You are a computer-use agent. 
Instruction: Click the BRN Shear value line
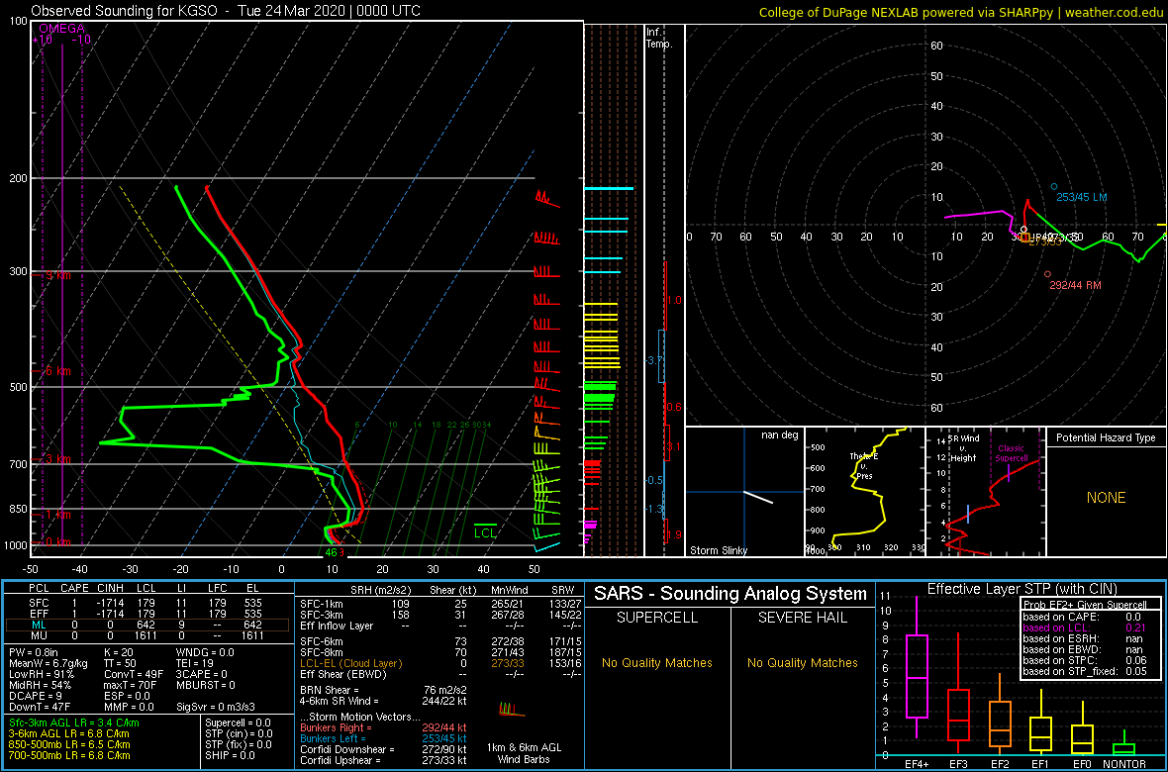384,691
